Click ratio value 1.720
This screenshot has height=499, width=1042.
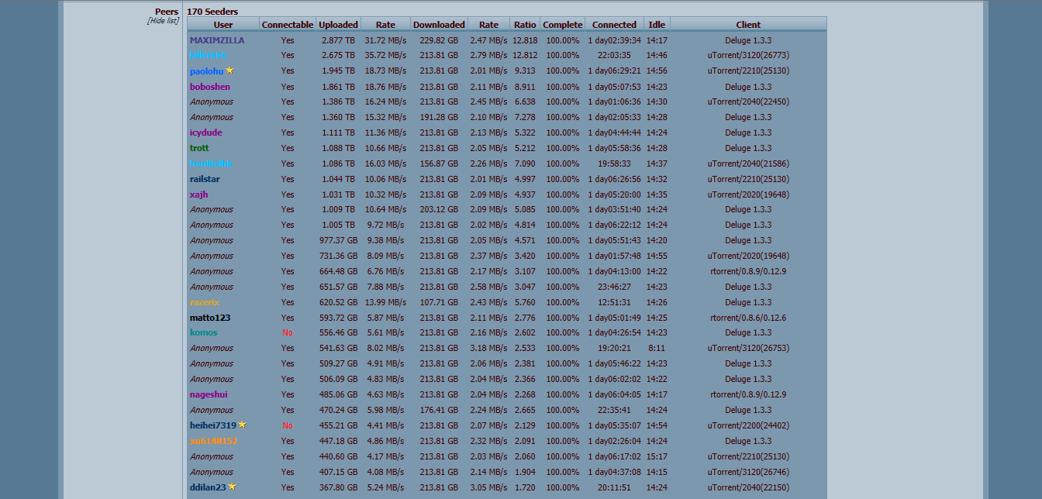[x=525, y=487]
